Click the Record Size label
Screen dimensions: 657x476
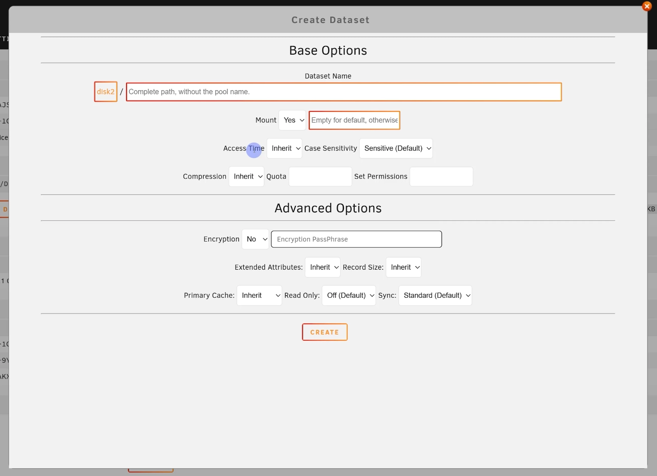pos(363,267)
